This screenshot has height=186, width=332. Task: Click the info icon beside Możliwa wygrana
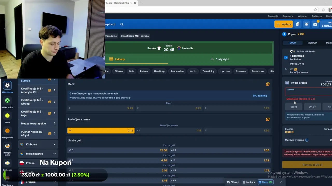pyautogui.click(x=307, y=140)
